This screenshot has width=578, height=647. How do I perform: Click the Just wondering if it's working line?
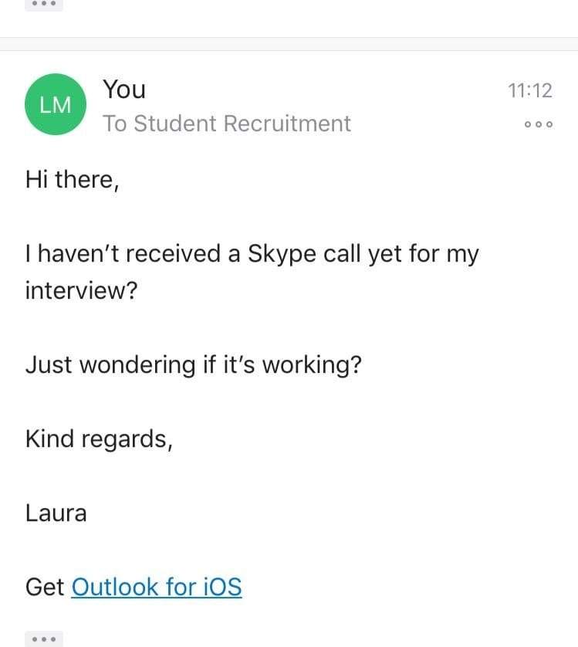[193, 364]
